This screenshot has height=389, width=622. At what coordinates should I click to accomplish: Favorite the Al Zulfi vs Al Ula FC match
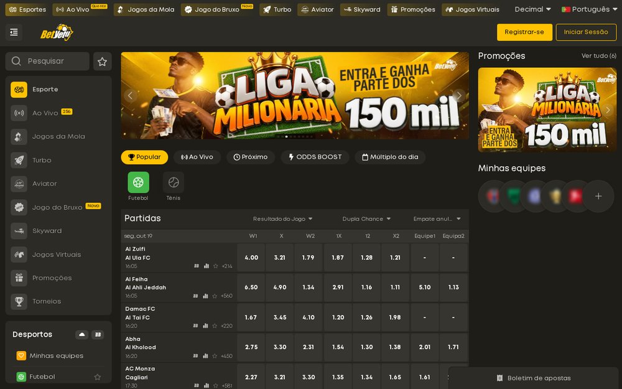click(x=216, y=266)
